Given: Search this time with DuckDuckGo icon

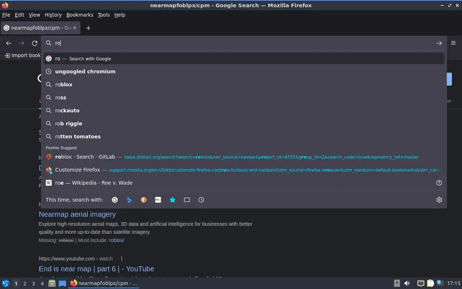Looking at the screenshot, I should tap(144, 200).
